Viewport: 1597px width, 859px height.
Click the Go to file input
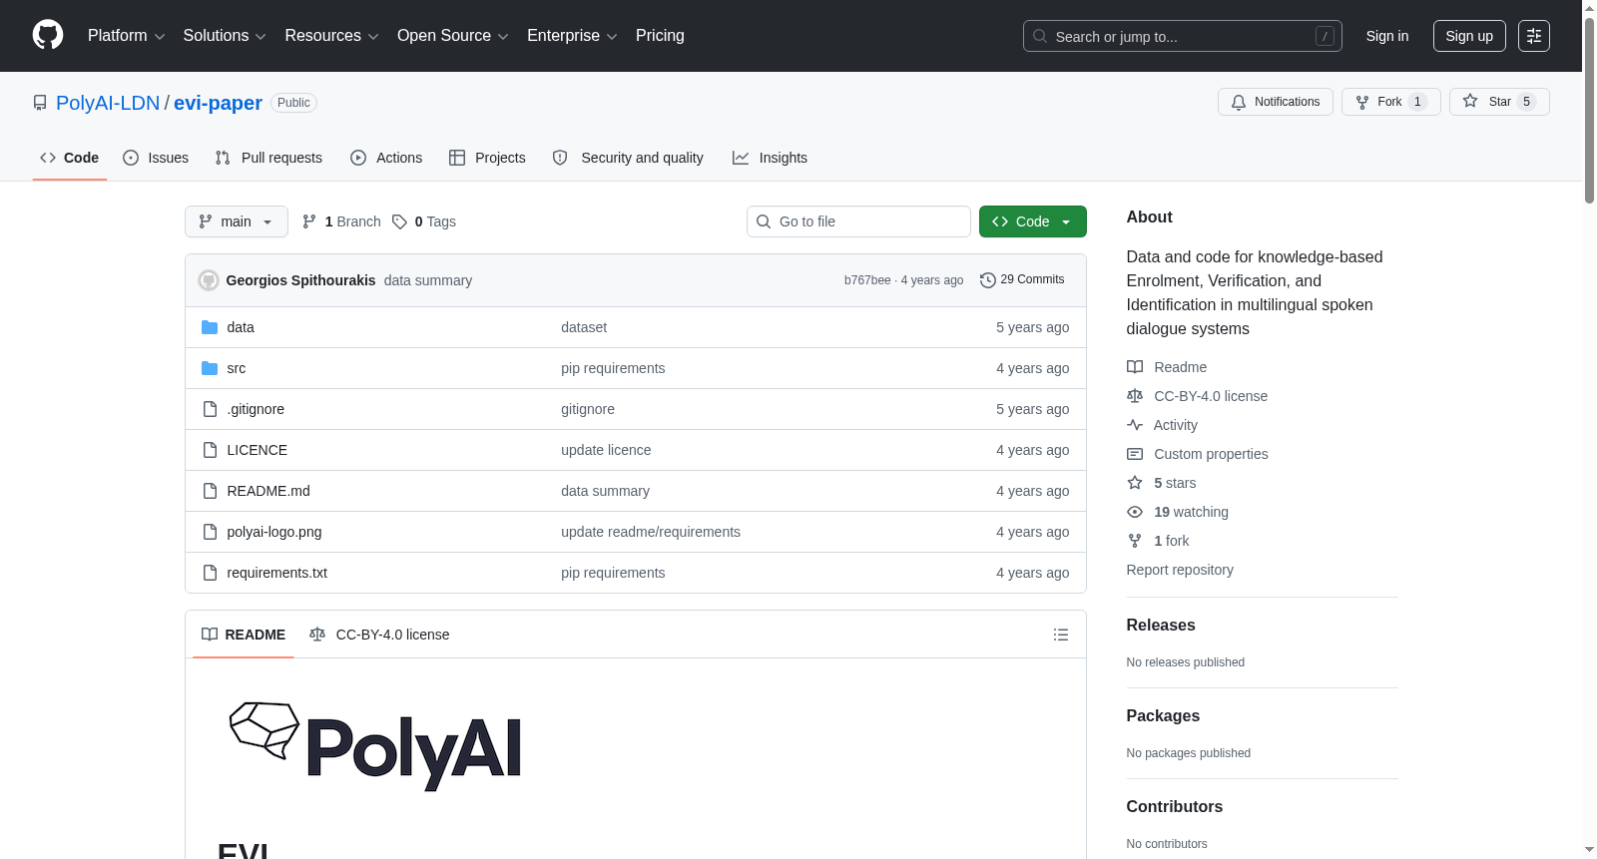[858, 221]
